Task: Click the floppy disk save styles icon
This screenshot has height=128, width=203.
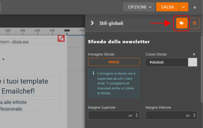Action: pyautogui.click(x=195, y=23)
